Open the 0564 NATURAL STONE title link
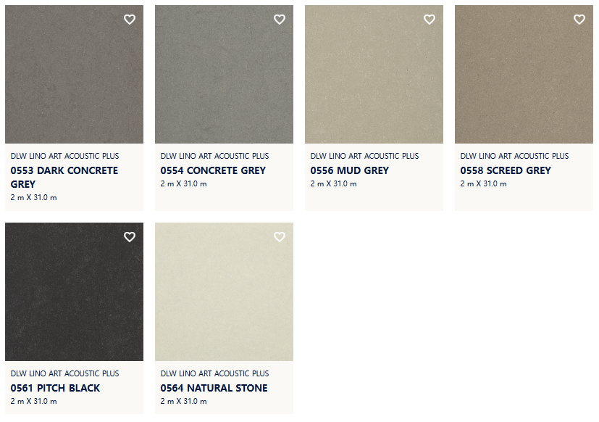Screen dimensions: 599x422 click(214, 388)
